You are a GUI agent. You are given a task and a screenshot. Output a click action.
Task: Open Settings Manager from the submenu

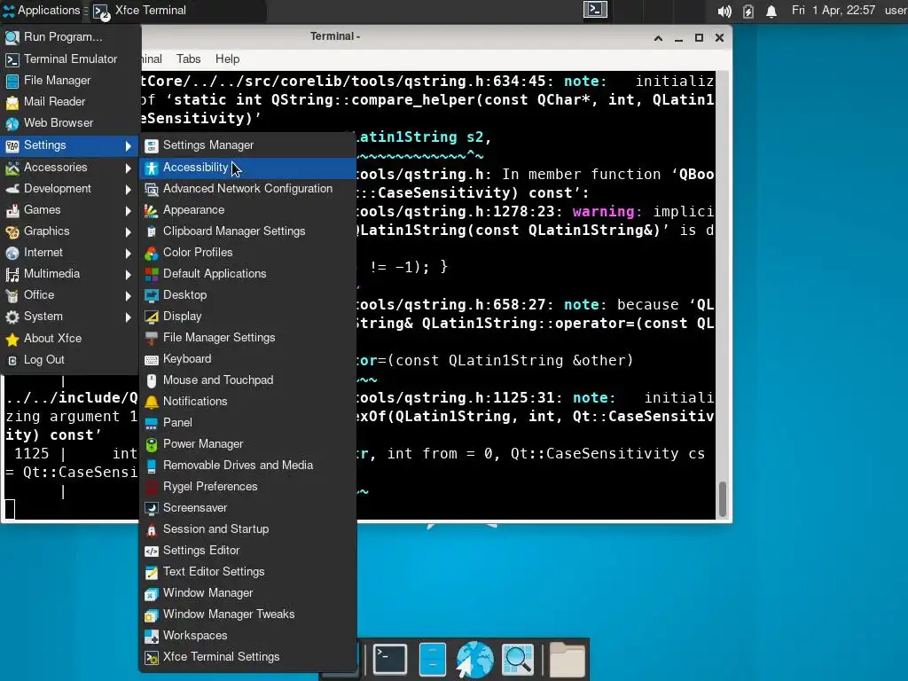pyautogui.click(x=248, y=145)
